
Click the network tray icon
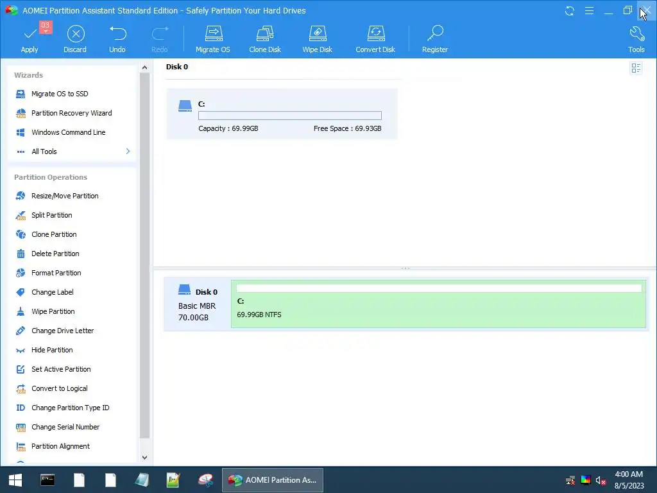570,480
